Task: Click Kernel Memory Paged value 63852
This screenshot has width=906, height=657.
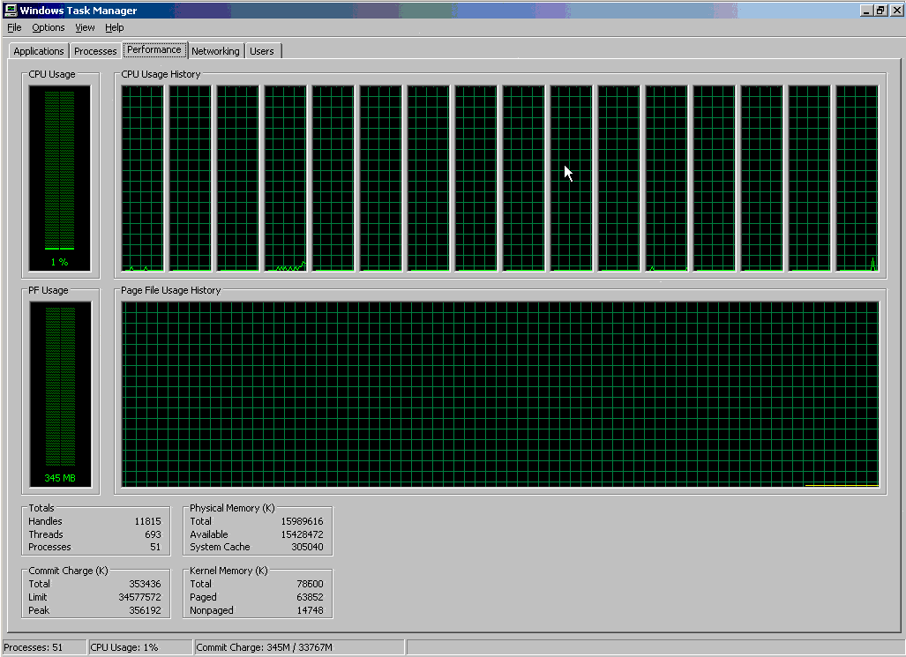Action: pyautogui.click(x=311, y=597)
